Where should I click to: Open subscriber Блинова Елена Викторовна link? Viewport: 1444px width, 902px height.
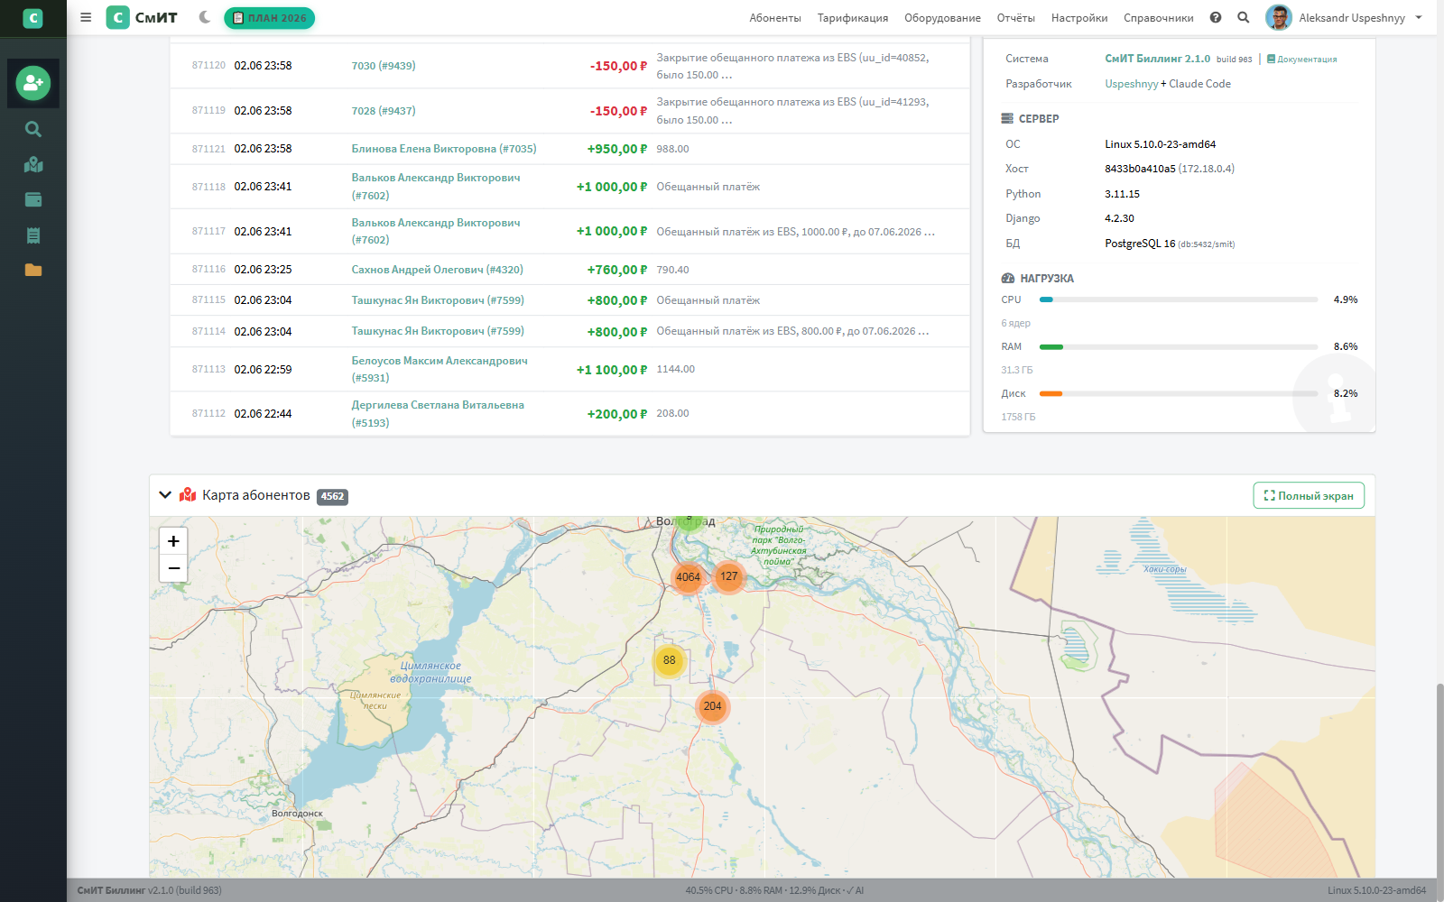[x=444, y=149]
